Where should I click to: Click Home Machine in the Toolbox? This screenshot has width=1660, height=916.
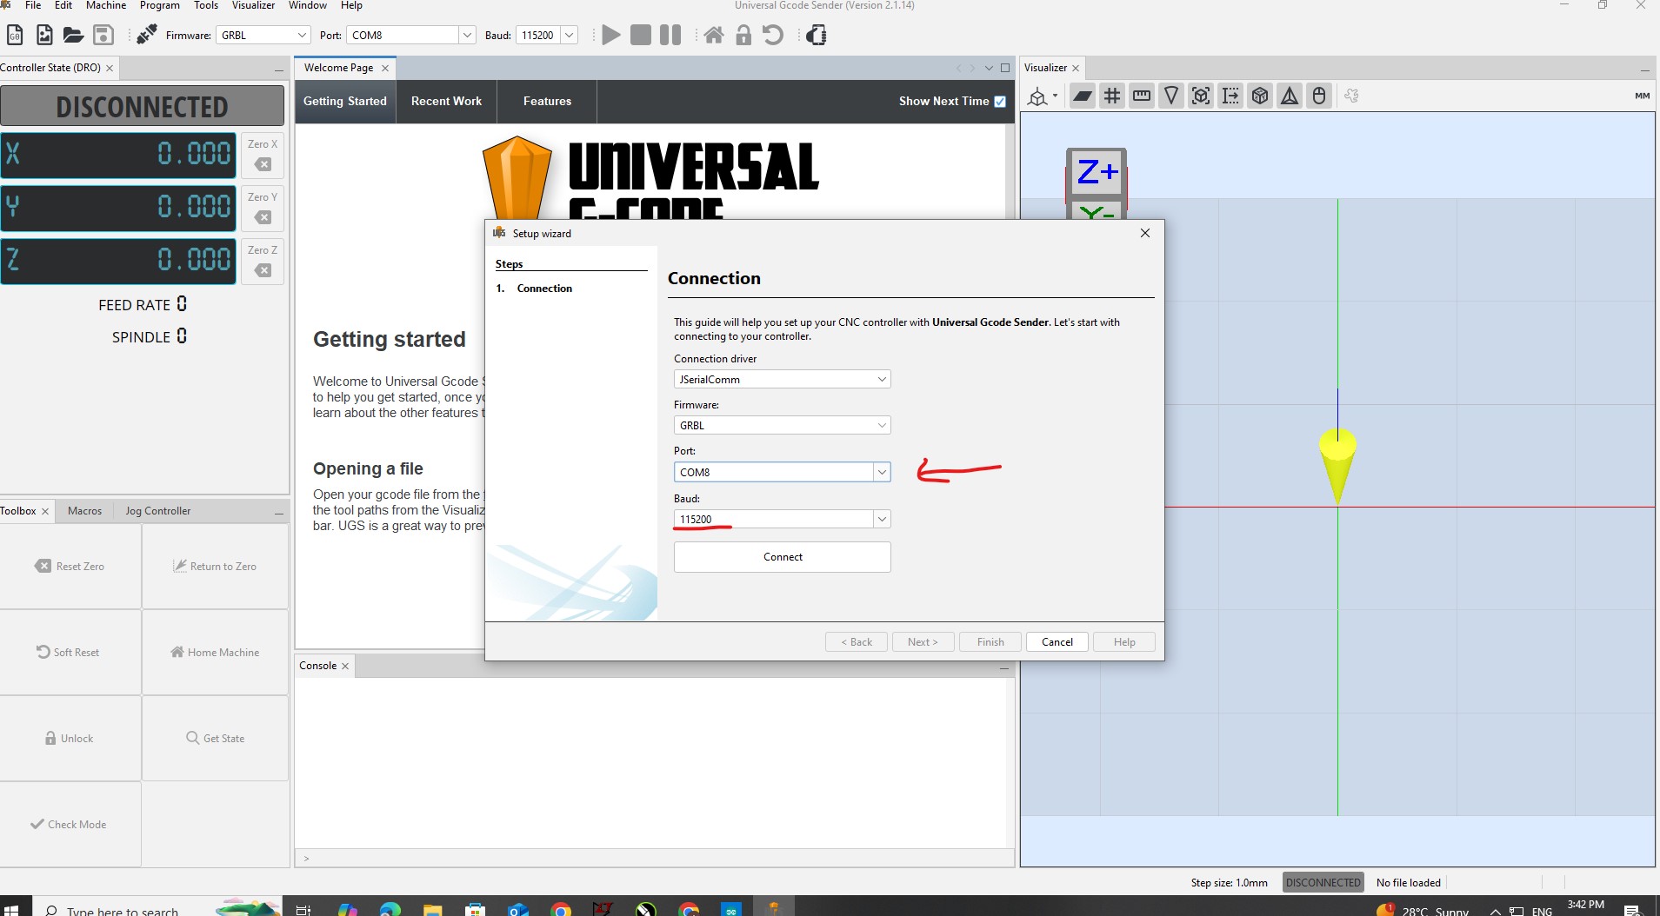(x=215, y=652)
